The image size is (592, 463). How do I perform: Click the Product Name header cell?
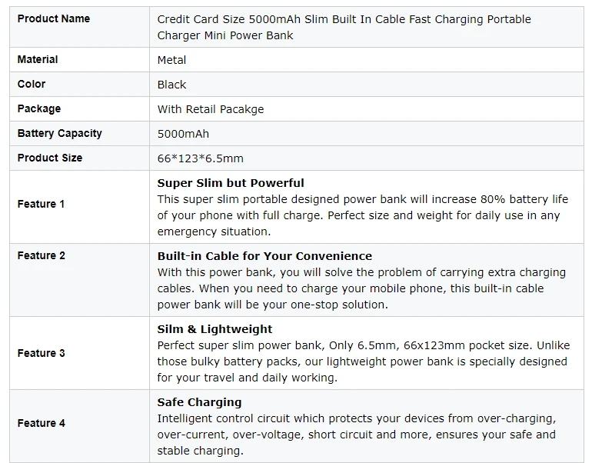pyautogui.click(x=79, y=27)
